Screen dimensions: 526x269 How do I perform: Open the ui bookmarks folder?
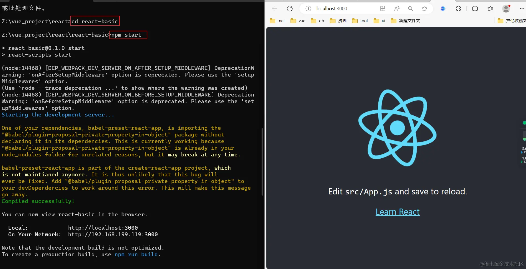[379, 21]
